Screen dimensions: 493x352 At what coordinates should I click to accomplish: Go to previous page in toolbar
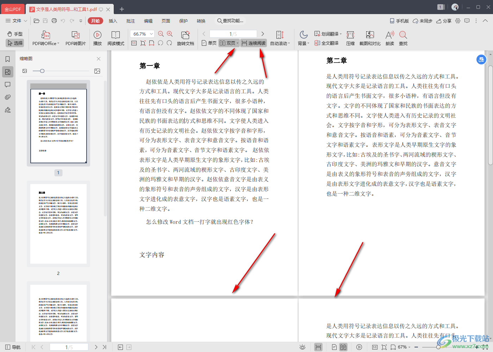point(204,34)
